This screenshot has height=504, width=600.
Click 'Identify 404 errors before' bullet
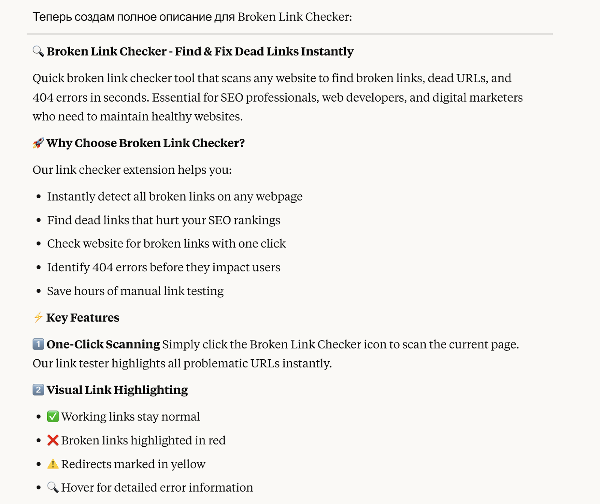coord(163,267)
